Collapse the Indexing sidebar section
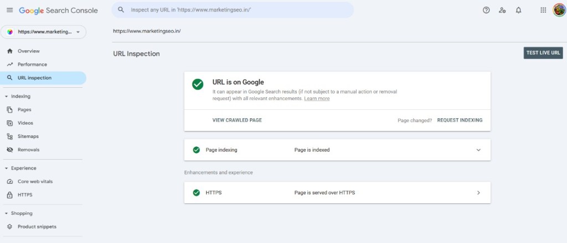Viewport: 567px width, 243px height. coord(6,97)
